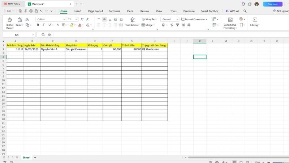Screen dimensions: 289x163
Task: Click the Paste clipboard icon
Action: tap(20, 20)
